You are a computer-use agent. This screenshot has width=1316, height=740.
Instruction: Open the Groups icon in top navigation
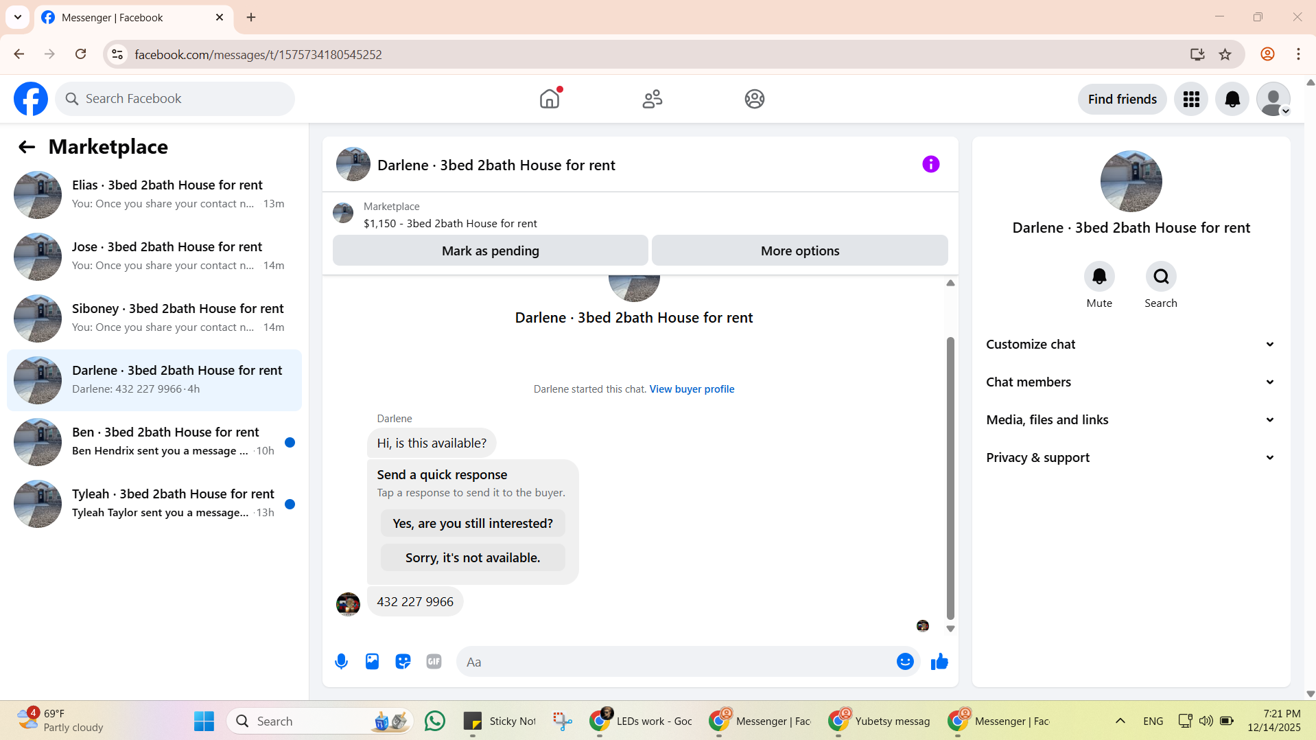pos(755,99)
